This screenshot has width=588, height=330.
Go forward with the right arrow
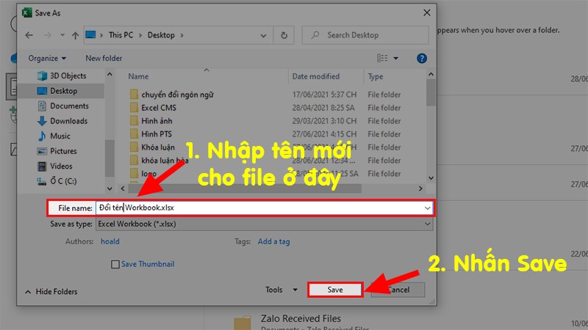click(48, 35)
